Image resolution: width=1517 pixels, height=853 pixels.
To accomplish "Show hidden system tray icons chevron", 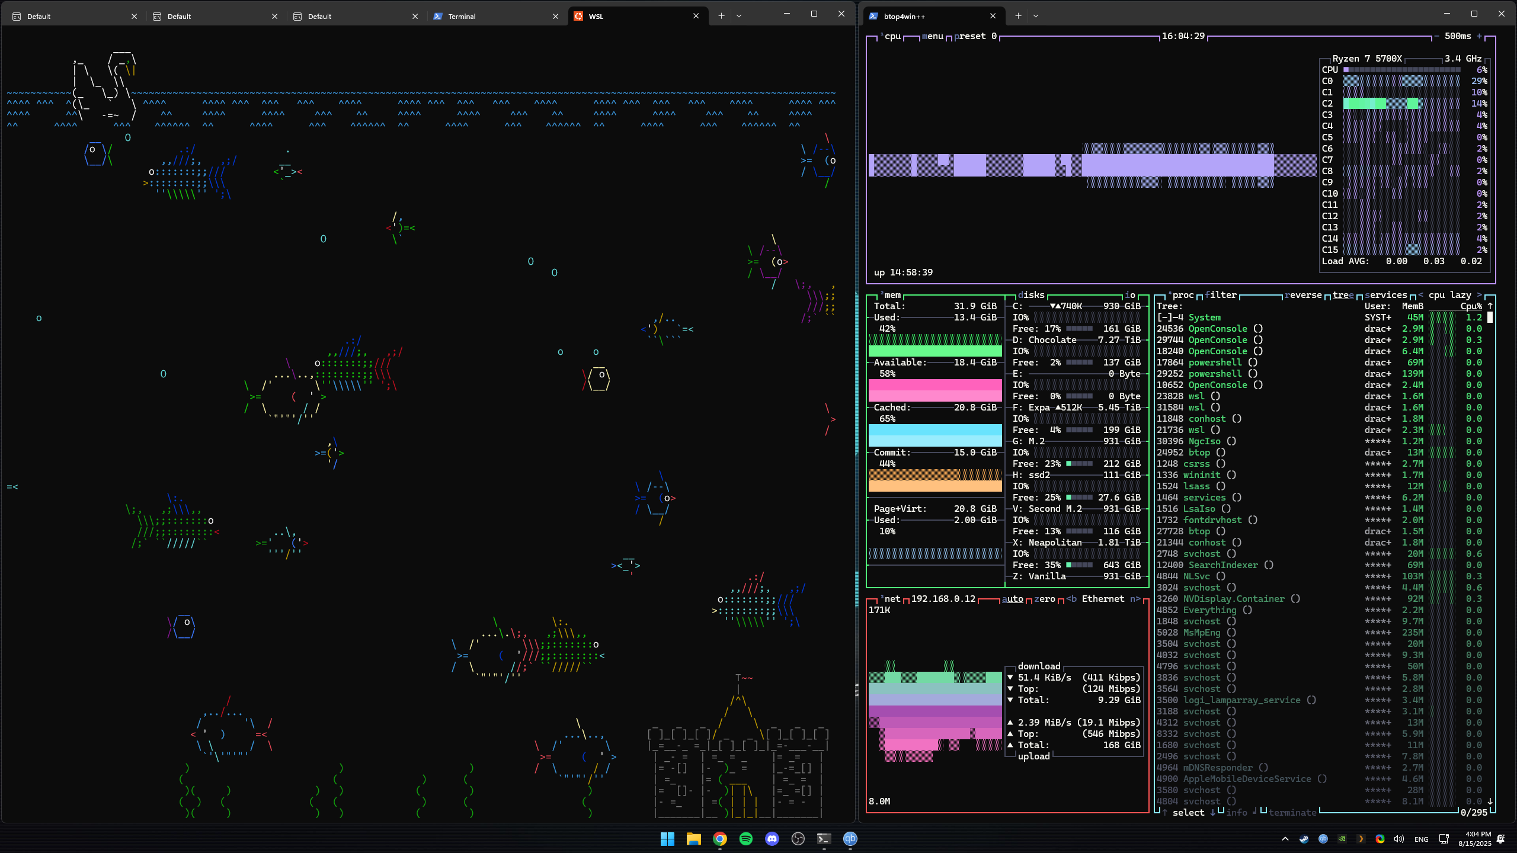I will 1285,839.
